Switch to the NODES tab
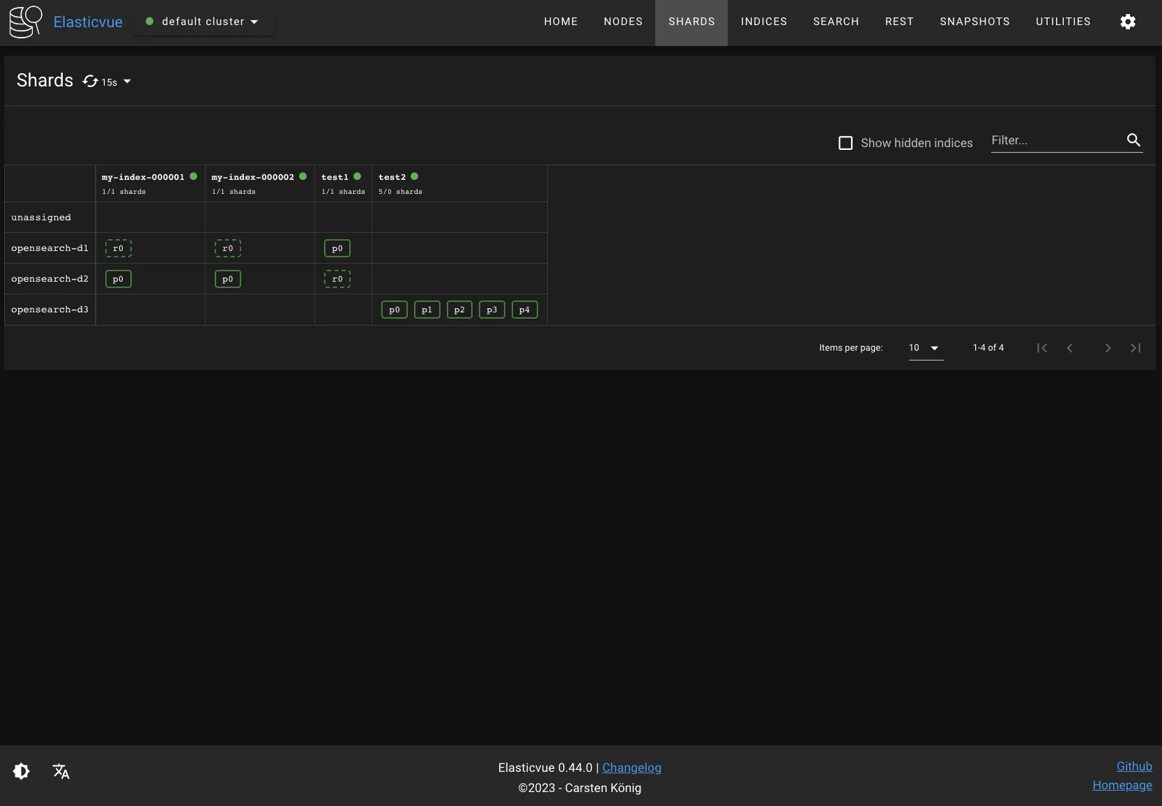The width and height of the screenshot is (1162, 806). [x=623, y=22]
